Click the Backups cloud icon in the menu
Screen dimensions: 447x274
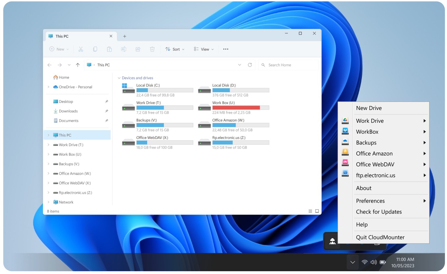(x=345, y=141)
